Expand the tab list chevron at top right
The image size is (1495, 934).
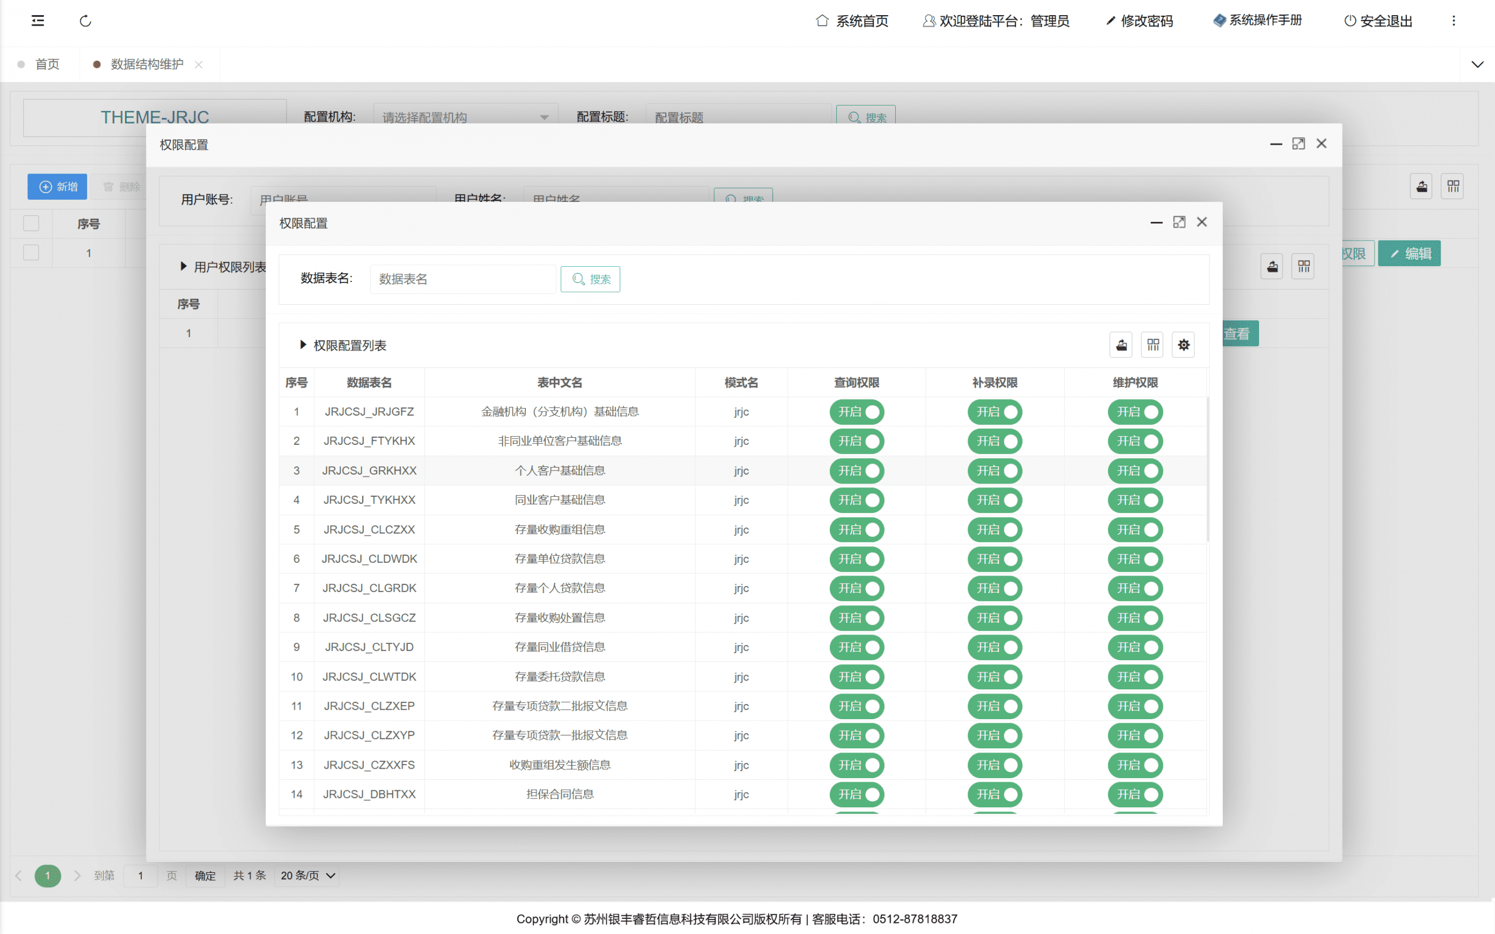tap(1477, 64)
